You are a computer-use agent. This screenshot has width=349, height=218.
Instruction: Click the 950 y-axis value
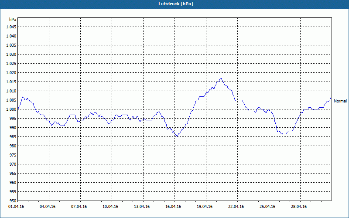point(13,201)
